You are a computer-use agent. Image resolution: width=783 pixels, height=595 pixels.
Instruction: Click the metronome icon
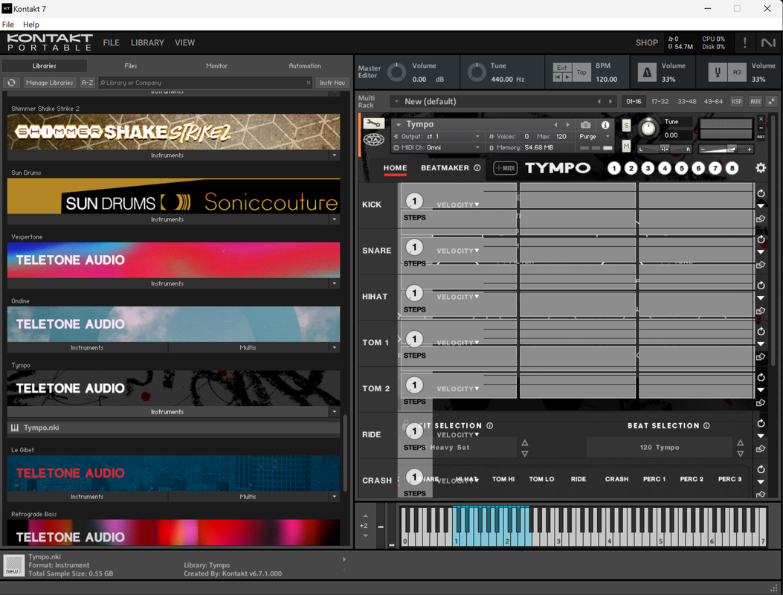pyautogui.click(x=647, y=73)
